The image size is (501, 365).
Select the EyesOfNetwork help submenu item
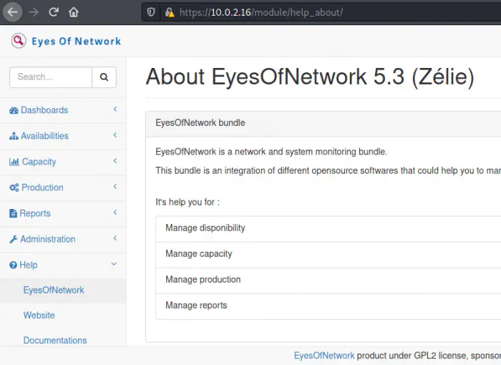tap(54, 290)
